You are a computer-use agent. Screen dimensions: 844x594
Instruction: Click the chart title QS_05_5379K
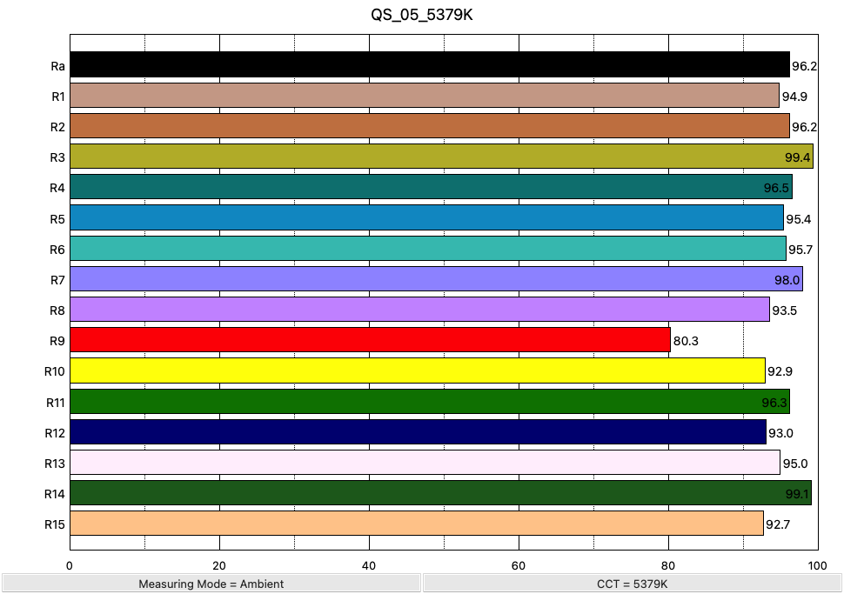422,15
